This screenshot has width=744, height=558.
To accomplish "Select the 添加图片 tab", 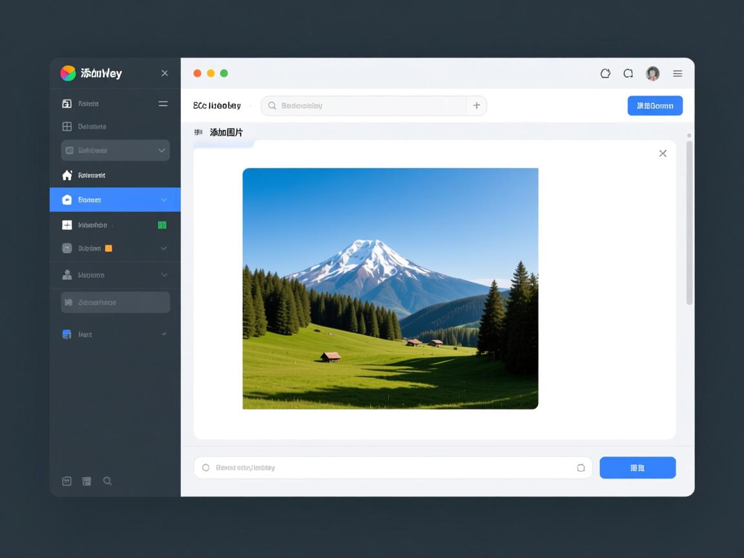I will pyautogui.click(x=225, y=132).
